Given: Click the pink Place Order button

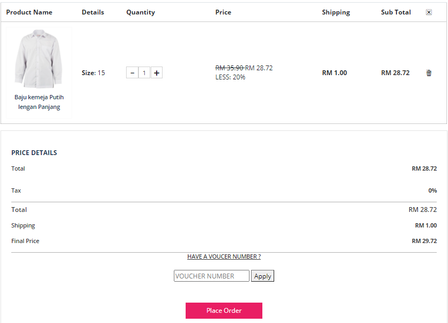Looking at the screenshot, I should coord(224,311).
